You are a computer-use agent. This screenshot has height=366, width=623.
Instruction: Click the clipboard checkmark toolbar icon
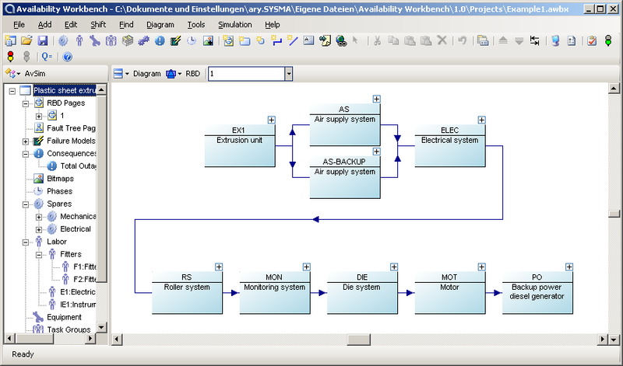click(592, 40)
